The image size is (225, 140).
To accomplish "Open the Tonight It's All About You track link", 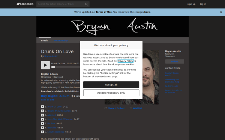I will [59, 111].
